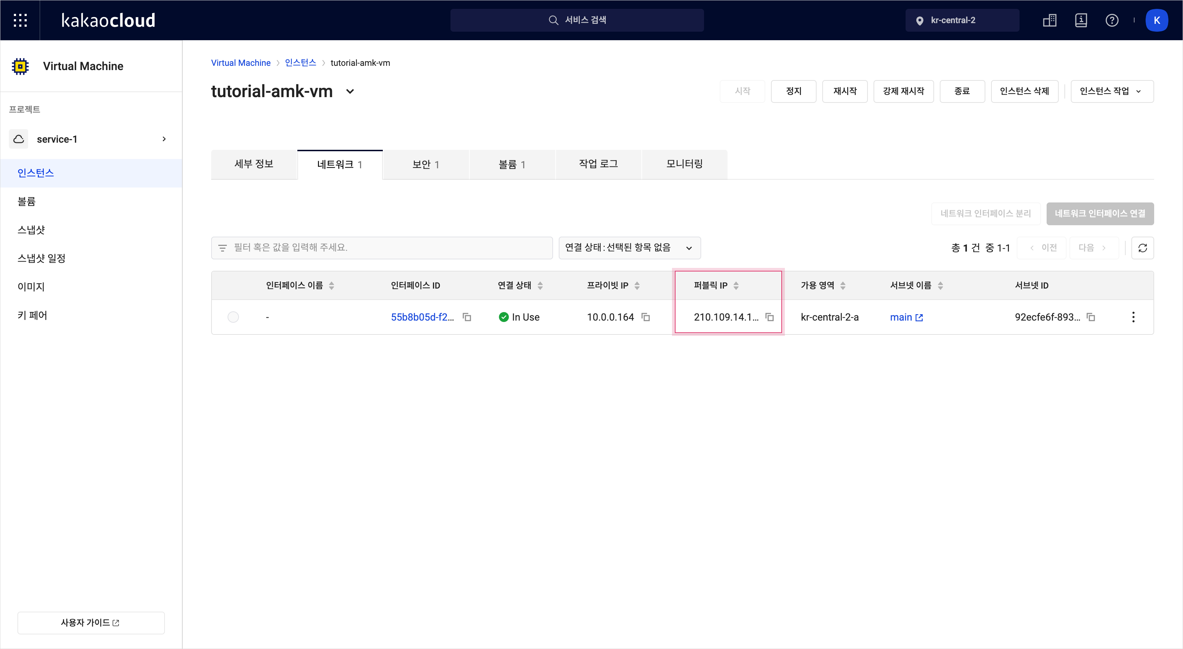Open the 연결 상태 filter dropdown

pyautogui.click(x=630, y=248)
